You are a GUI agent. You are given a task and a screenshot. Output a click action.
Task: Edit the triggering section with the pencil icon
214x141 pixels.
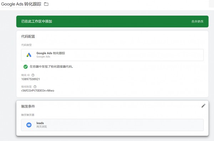click(203, 106)
